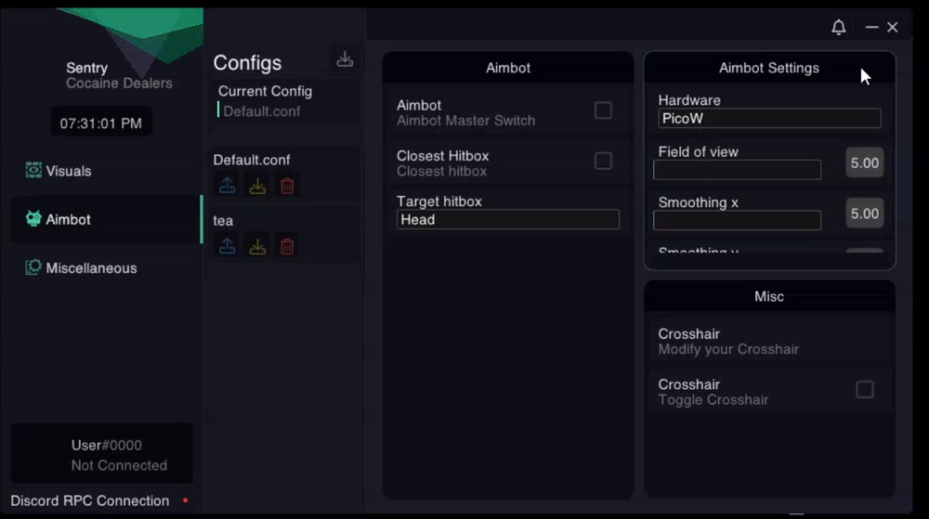This screenshot has height=519, width=929.
Task: Toggle the Closest Hitbox checkbox
Action: (603, 161)
